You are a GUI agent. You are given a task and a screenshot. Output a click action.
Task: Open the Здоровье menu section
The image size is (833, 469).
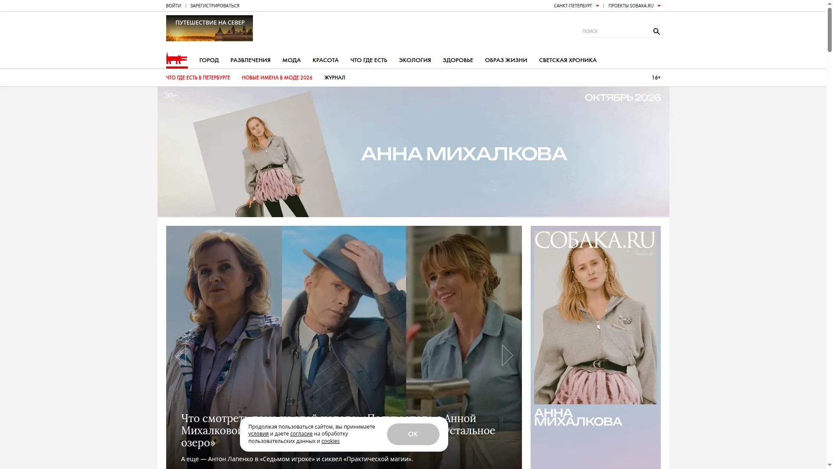click(458, 60)
